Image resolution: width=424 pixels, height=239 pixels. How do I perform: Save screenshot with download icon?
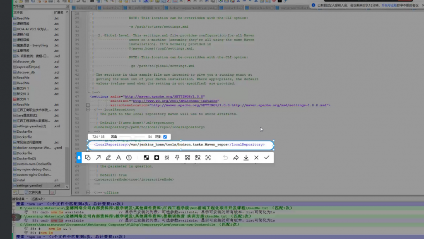[246, 158]
